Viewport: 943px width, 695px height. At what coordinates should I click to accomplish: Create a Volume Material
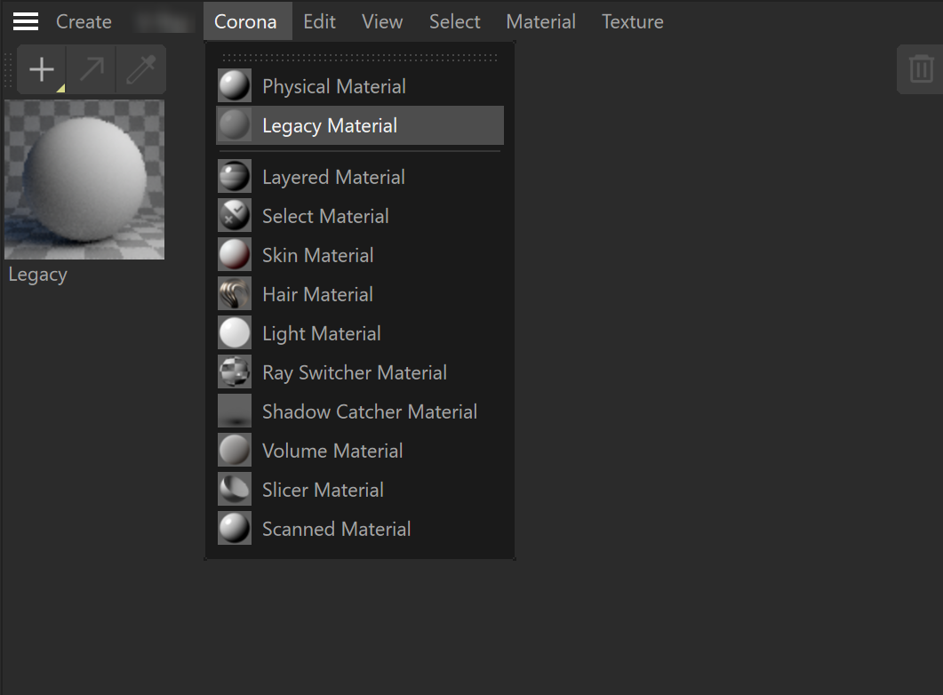coord(360,451)
